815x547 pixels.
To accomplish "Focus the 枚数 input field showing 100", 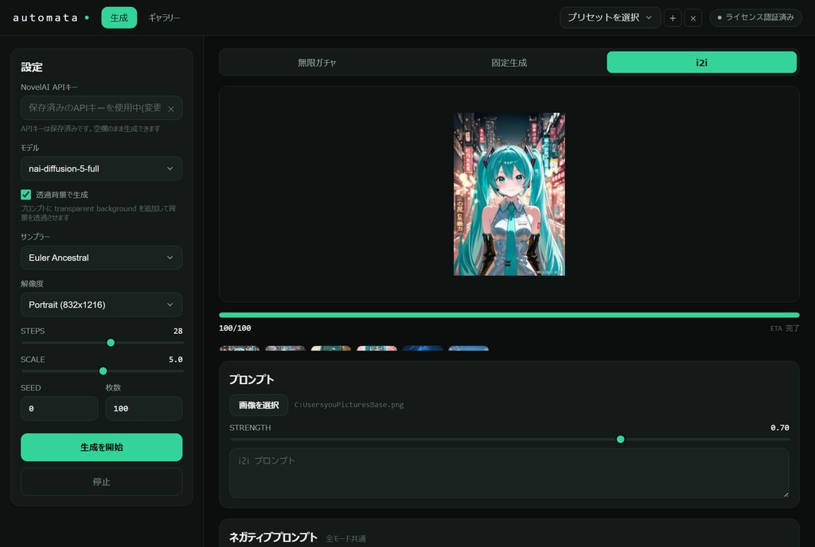I will (x=144, y=409).
